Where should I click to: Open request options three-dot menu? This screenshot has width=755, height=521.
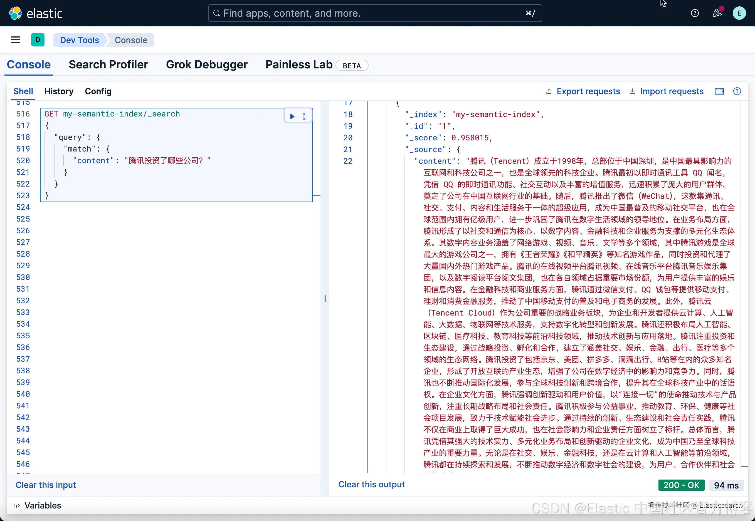[x=304, y=116]
